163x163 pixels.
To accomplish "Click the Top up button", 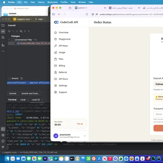I will click(x=80, y=124).
